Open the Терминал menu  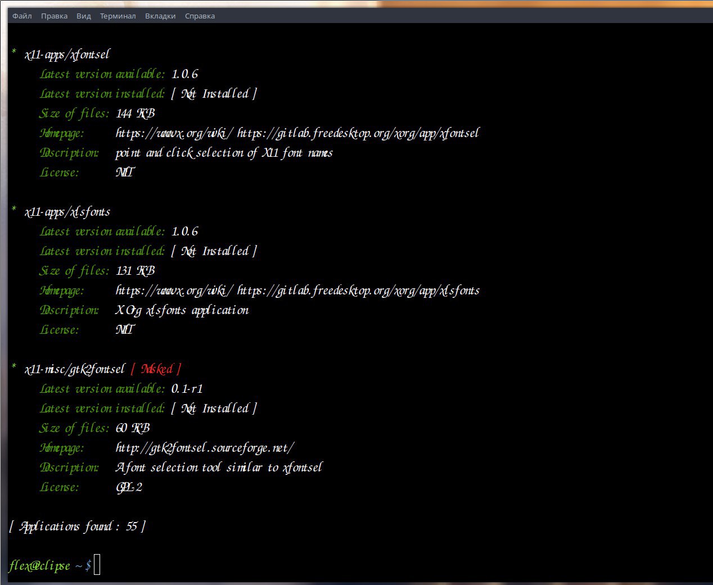(x=118, y=16)
